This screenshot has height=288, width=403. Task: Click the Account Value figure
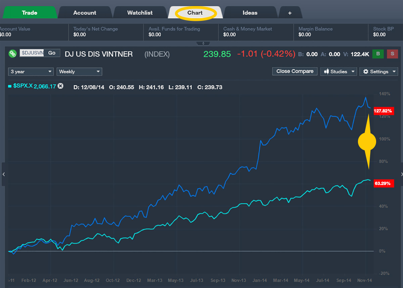[5, 35]
